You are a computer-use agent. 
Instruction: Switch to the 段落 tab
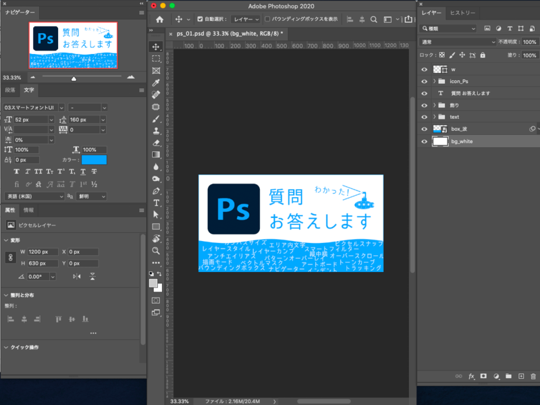[x=10, y=90]
